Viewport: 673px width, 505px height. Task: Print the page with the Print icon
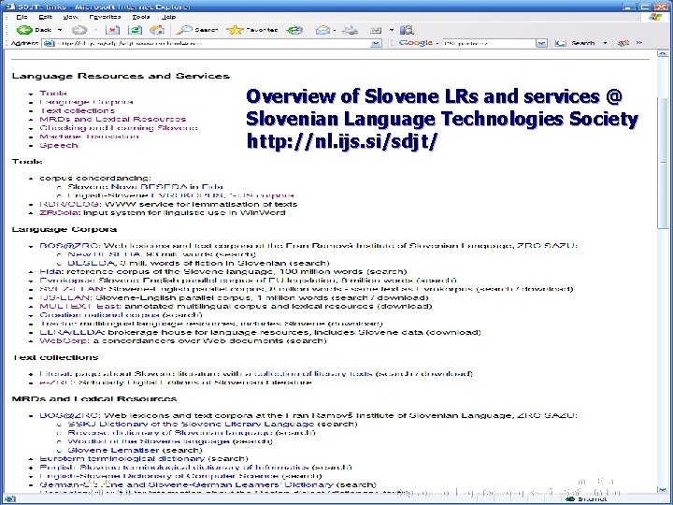[351, 30]
